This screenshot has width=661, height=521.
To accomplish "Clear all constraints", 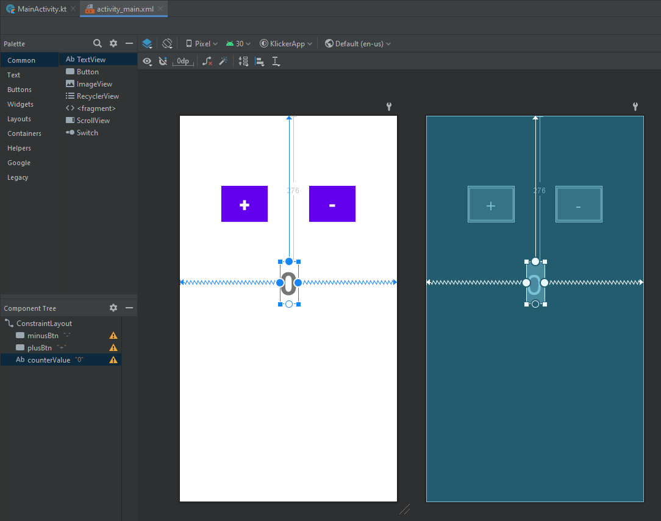I will point(207,62).
